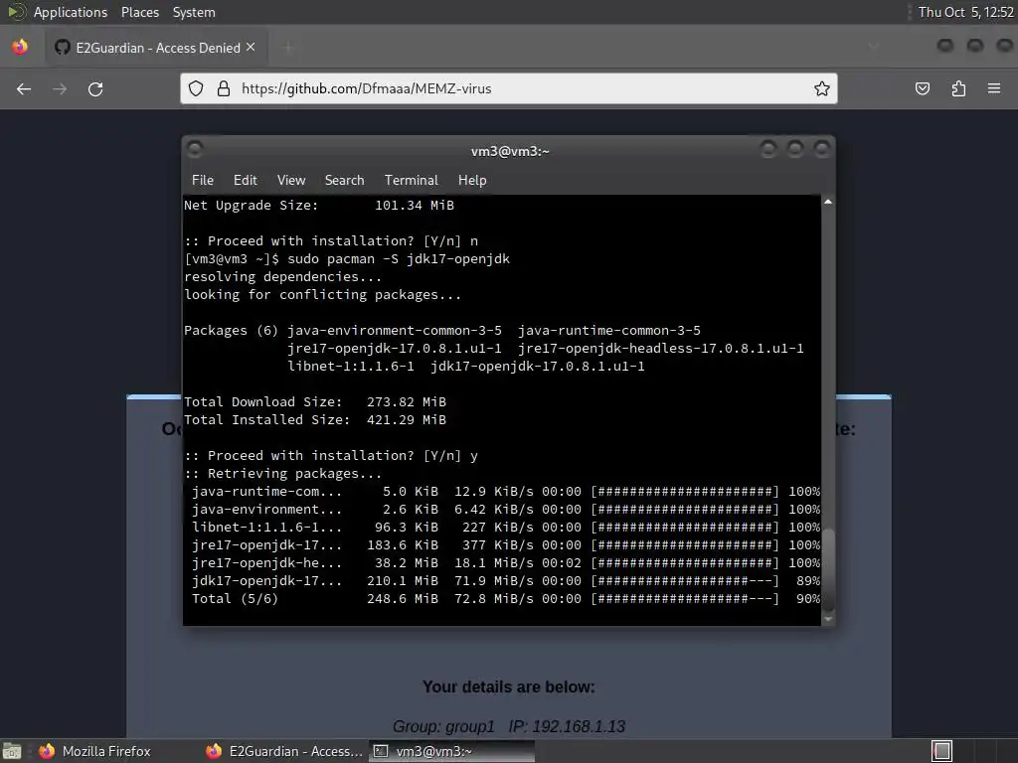This screenshot has height=763, width=1018.
Task: Open the shield tracking protection icon
Action: click(x=196, y=88)
